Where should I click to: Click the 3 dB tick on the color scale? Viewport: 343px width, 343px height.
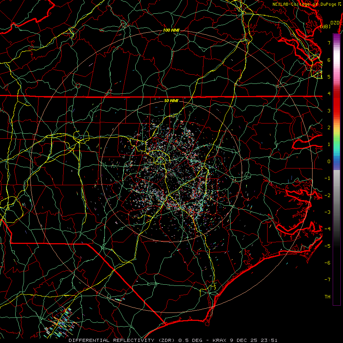point(329,111)
